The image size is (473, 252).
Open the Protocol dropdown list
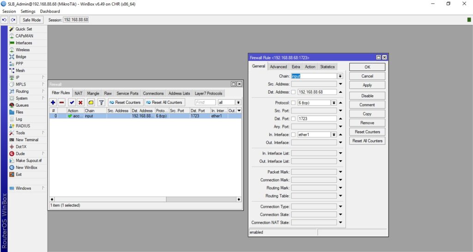click(334, 103)
